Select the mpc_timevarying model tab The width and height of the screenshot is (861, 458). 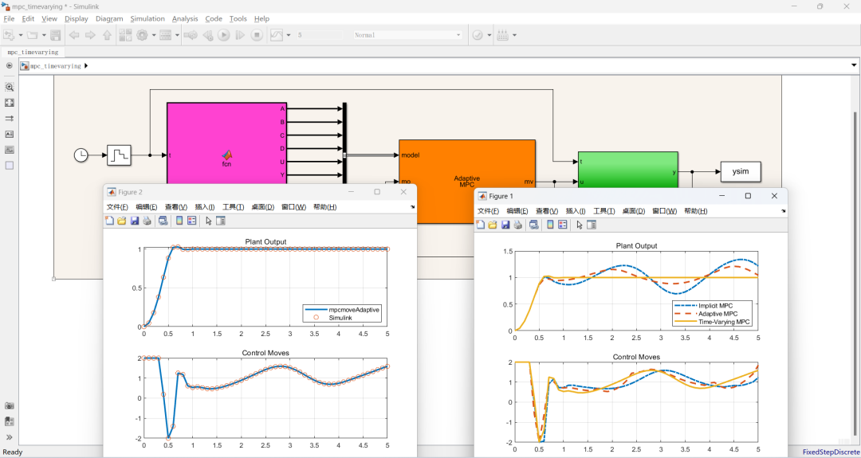click(33, 52)
